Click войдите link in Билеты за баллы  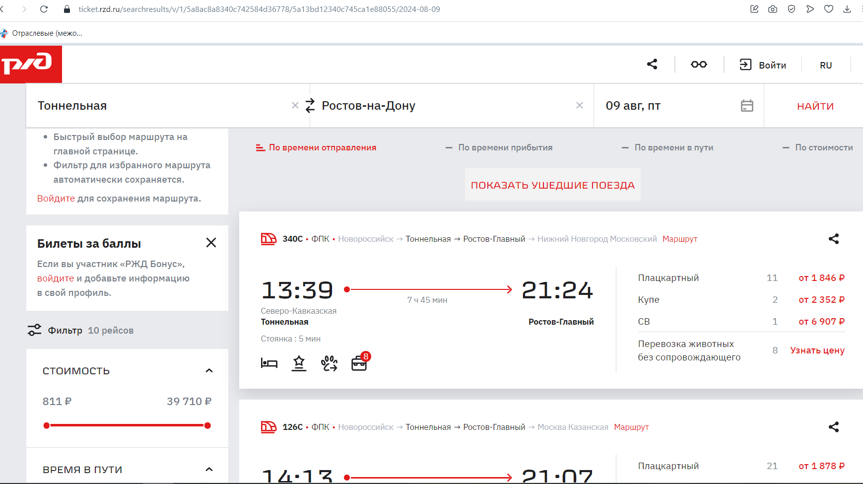(56, 278)
